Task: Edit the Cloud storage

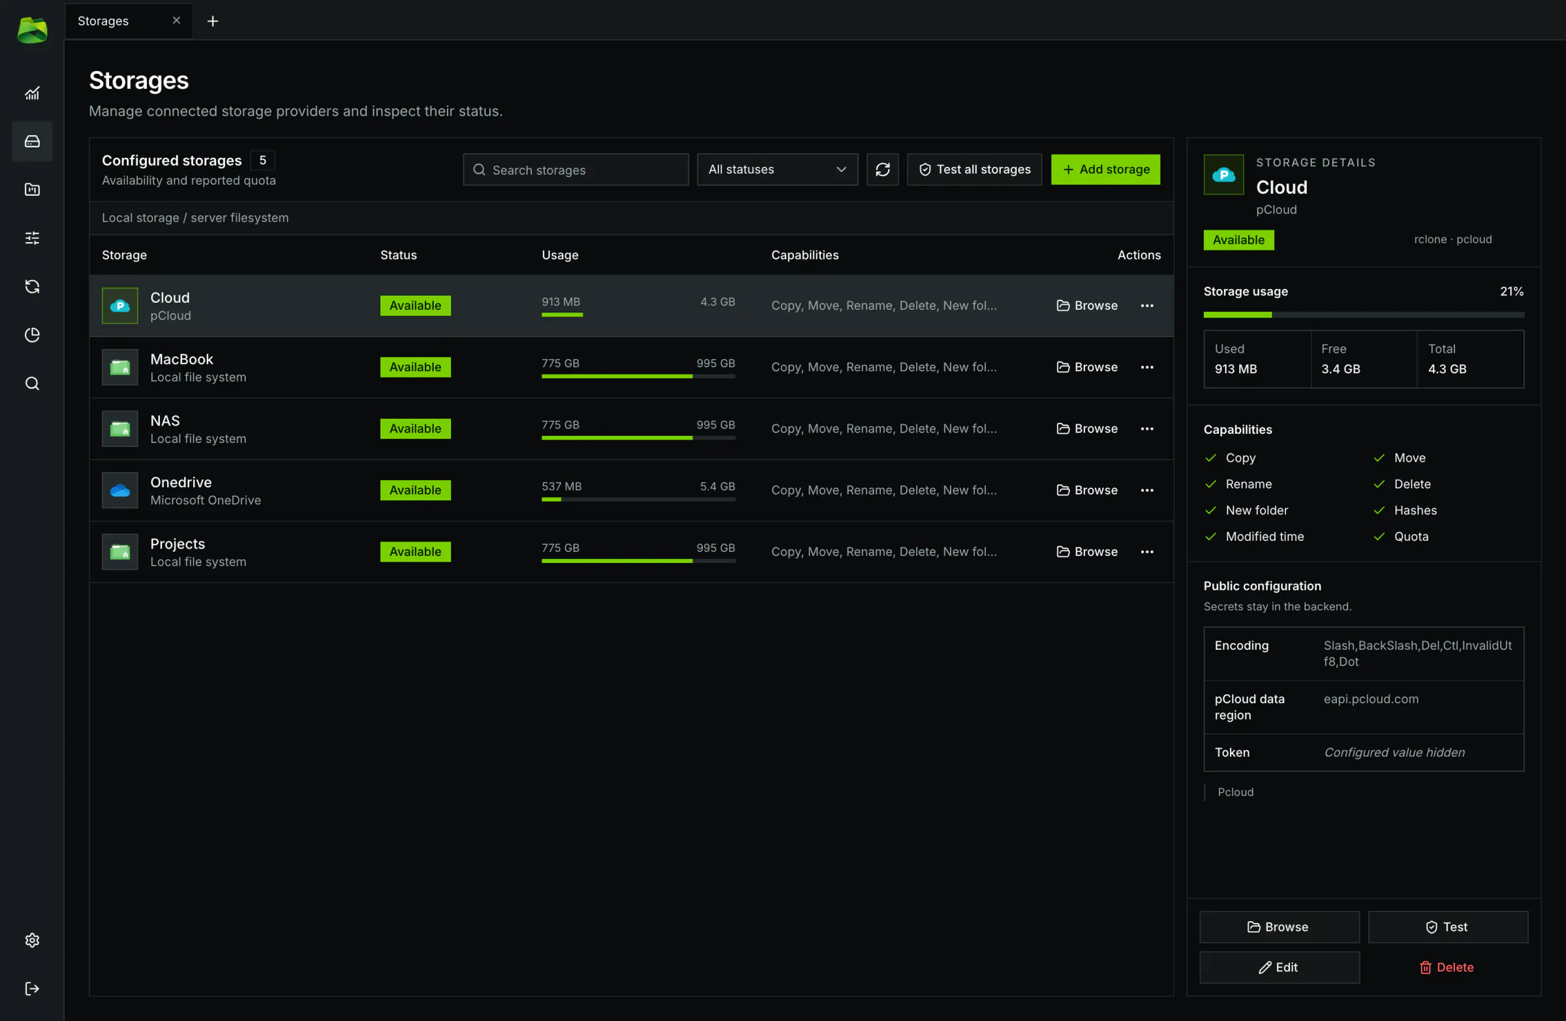Action: [x=1279, y=967]
